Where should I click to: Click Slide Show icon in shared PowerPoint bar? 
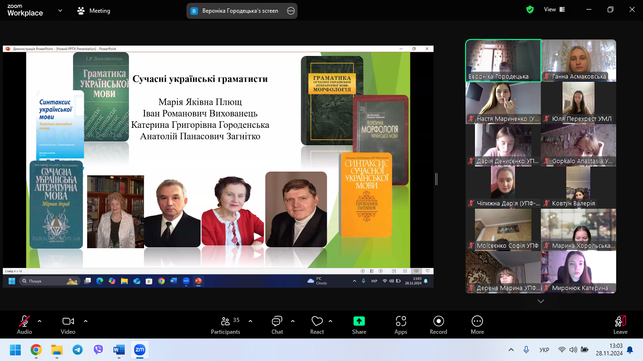point(427,271)
